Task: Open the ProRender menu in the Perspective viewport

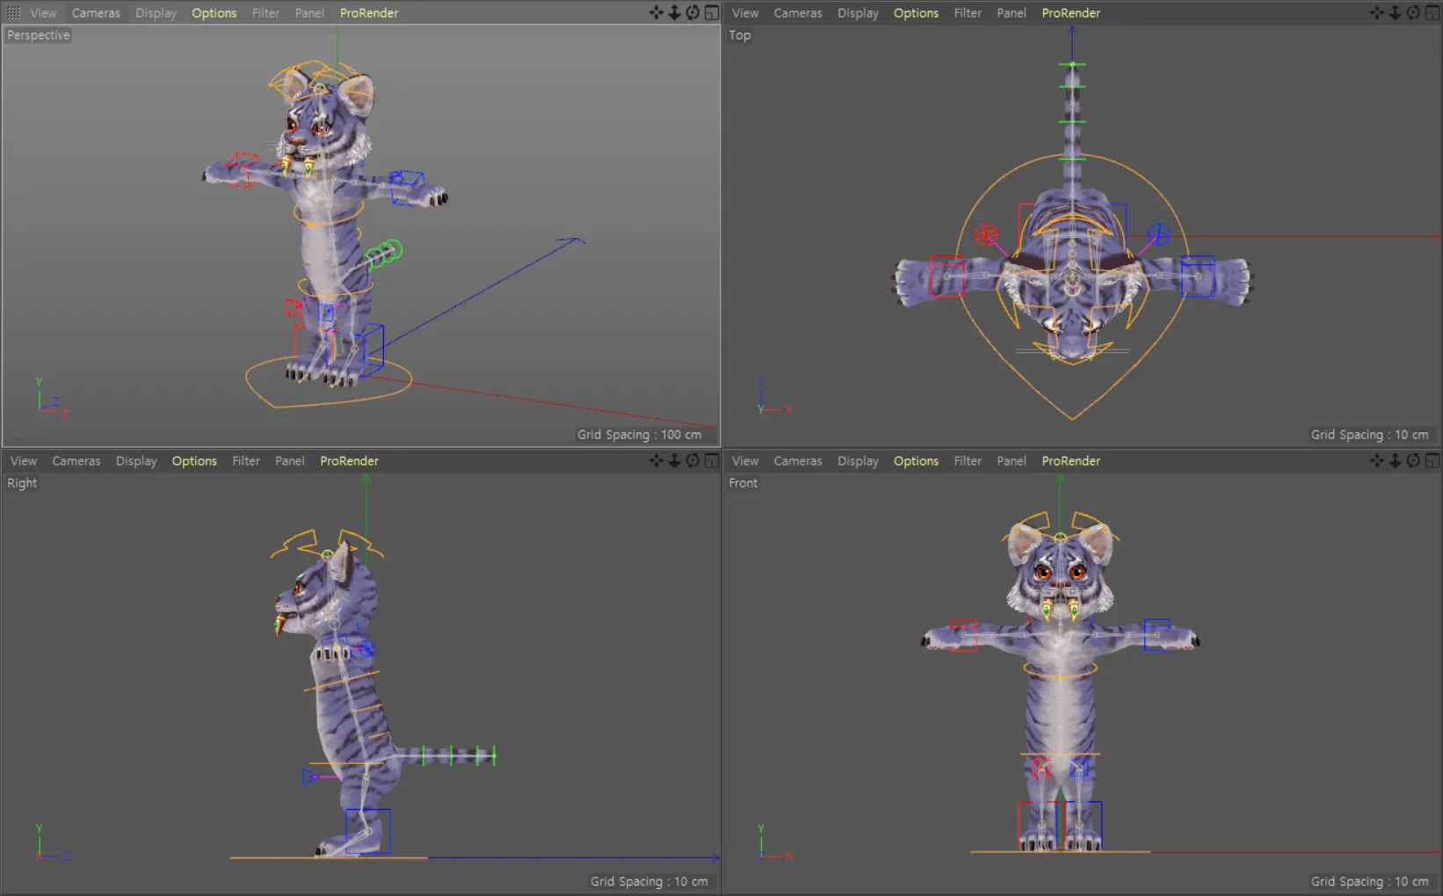Action: tap(369, 13)
